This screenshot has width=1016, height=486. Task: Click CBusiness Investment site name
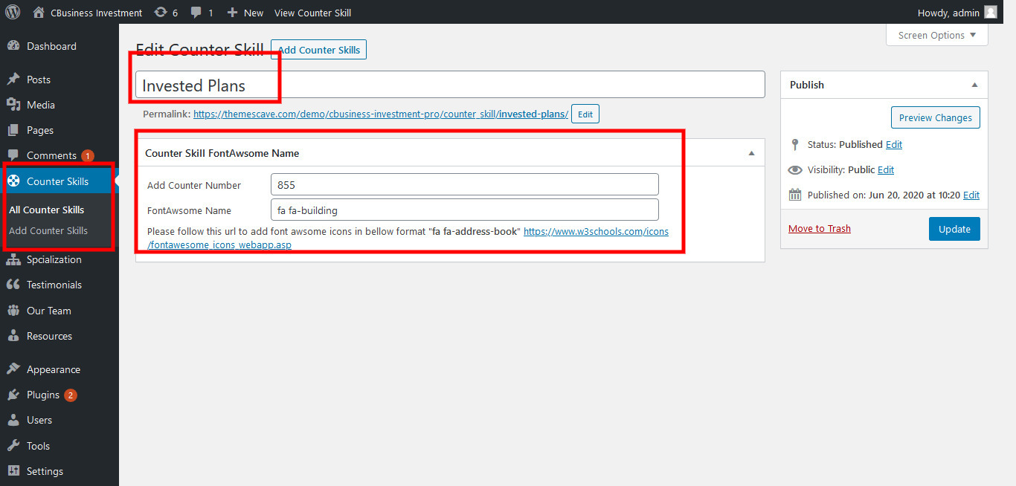tap(97, 13)
